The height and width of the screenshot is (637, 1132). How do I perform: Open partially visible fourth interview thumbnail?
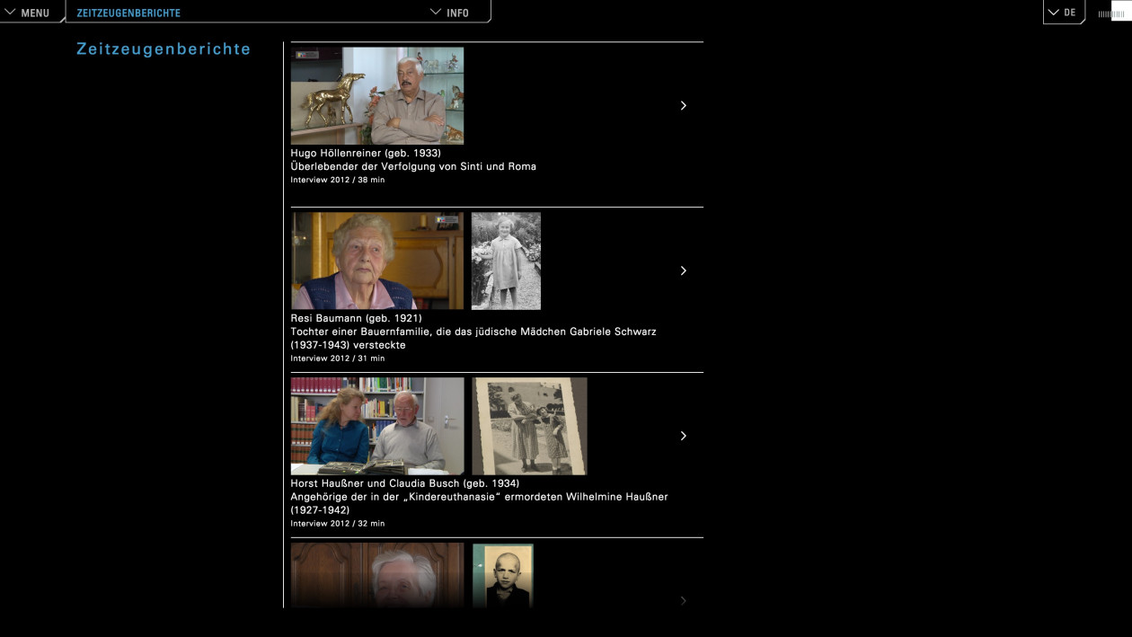coord(377,576)
